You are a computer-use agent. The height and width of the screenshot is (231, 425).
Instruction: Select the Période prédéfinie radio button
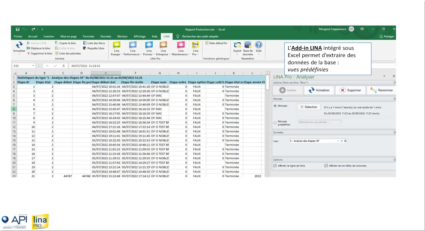[x=275, y=123]
